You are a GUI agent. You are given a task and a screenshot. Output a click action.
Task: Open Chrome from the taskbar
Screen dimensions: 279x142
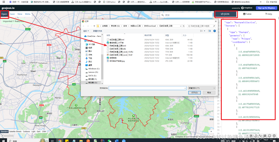coord(60,141)
